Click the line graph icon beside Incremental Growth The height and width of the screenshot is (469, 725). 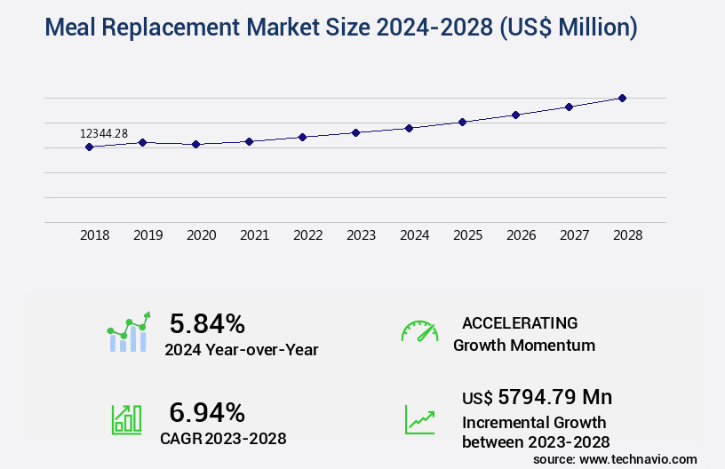[419, 419]
